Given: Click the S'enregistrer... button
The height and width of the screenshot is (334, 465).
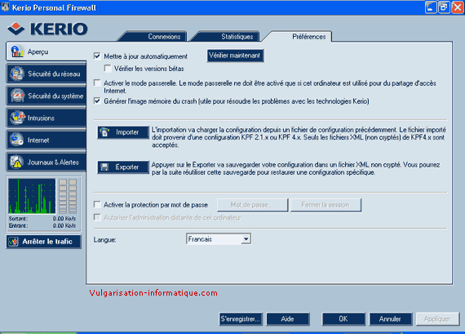Looking at the screenshot, I should 241,318.
